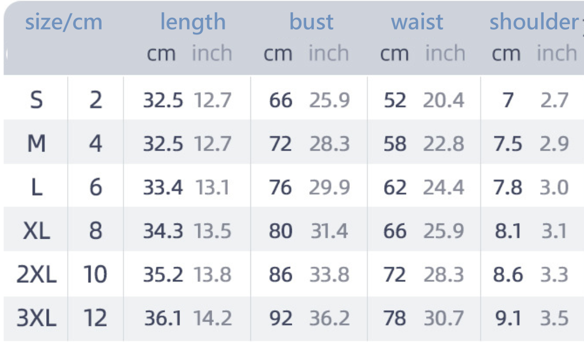Select the 2XL size row label

[37, 274]
